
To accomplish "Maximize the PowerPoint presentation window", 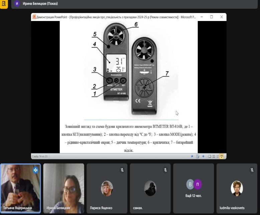I will pos(212,17).
